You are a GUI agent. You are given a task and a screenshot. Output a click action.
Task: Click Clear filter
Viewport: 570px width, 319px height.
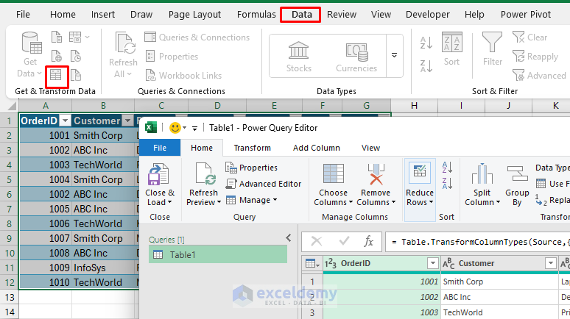(x=530, y=37)
